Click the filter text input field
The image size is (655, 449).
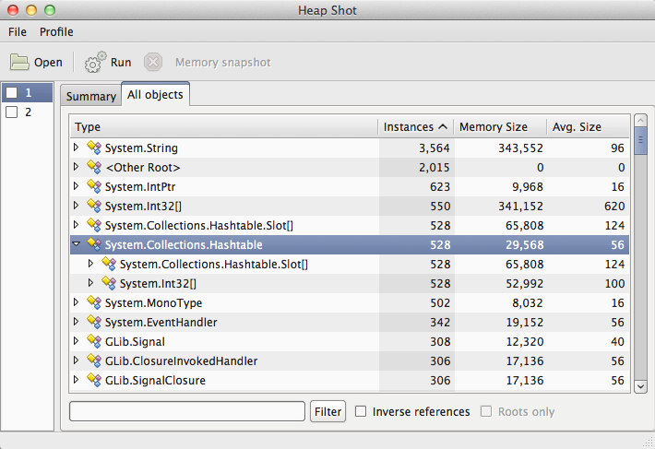tap(186, 411)
